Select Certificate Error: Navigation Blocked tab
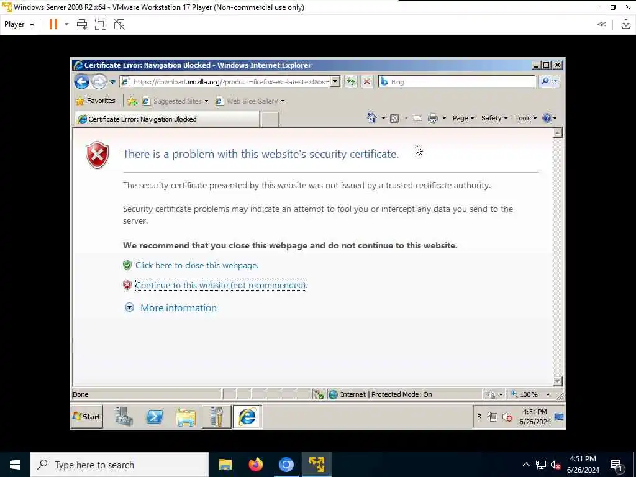The image size is (636, 477). [167, 119]
